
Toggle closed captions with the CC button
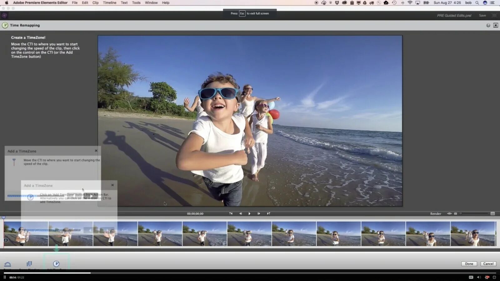click(471, 277)
